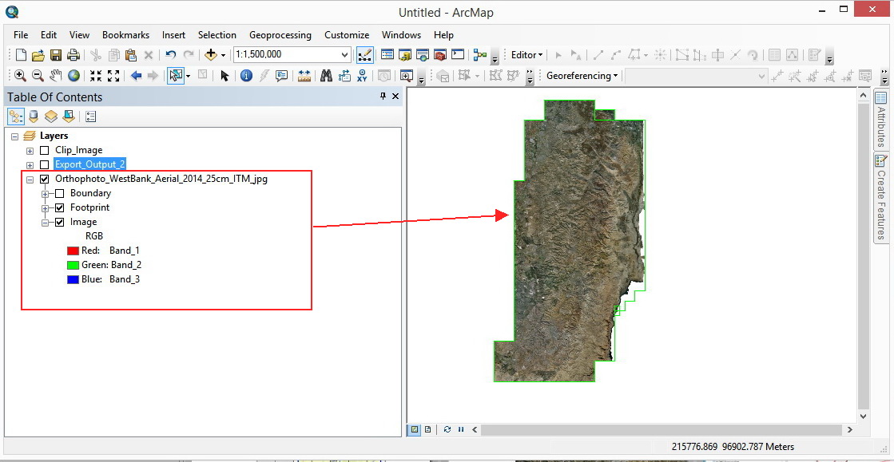
Task: Open the Bookmarks menu
Action: tap(125, 34)
